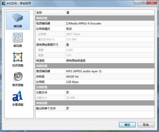Toggle 保持原始画面尺寸 value 是
The width and height of the screenshot is (159, 132).
pyautogui.click(x=110, y=45)
